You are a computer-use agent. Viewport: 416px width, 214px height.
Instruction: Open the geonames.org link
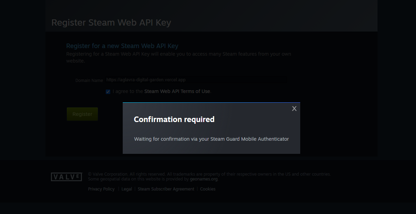click(204, 179)
